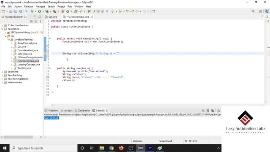Click taskbar search box
The height and width of the screenshot is (152, 270).
point(43,148)
